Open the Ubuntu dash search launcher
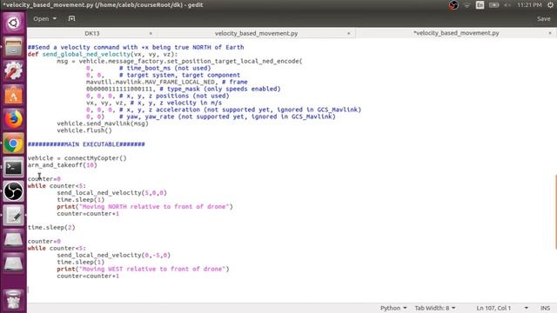Screen dimensions: 557x313 pyautogui.click(x=13, y=23)
